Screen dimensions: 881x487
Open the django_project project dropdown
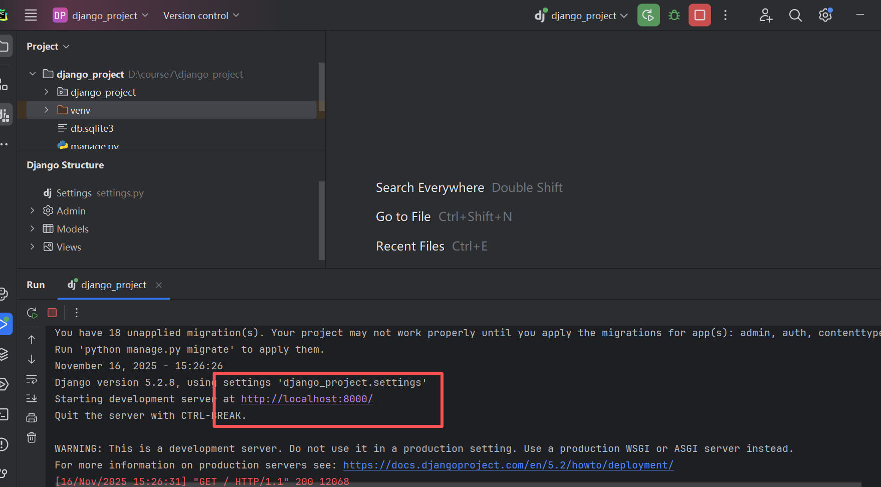(x=101, y=16)
